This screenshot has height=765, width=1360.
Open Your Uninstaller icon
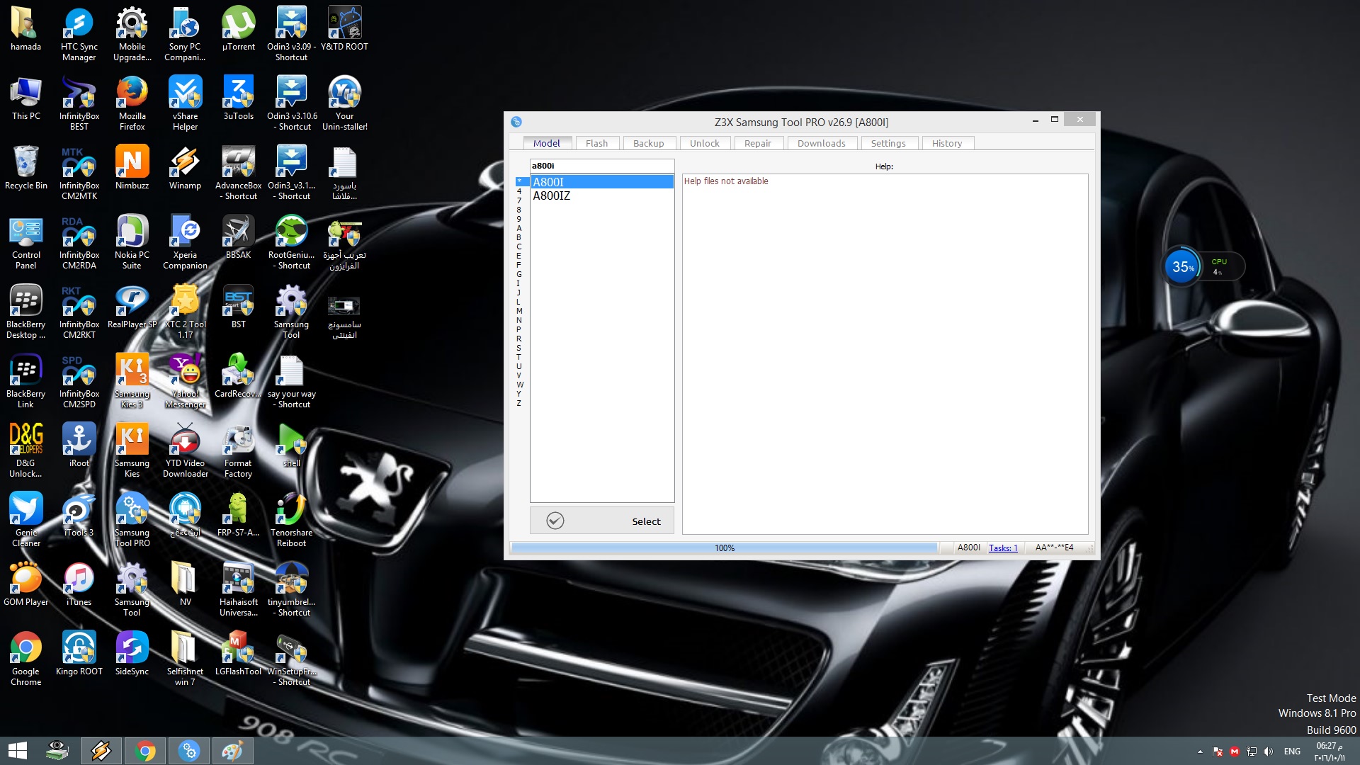[344, 103]
